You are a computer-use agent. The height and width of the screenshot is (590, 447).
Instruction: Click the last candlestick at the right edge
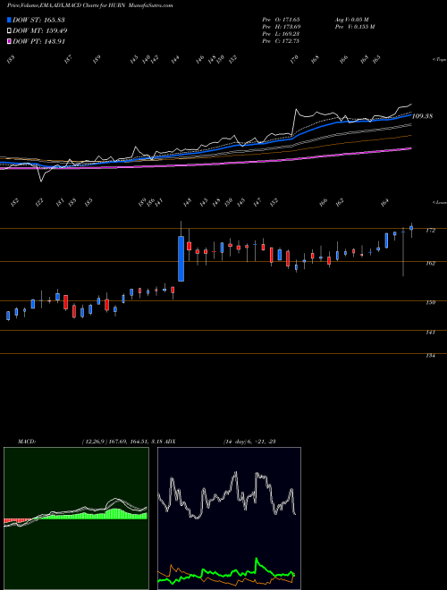(x=411, y=228)
